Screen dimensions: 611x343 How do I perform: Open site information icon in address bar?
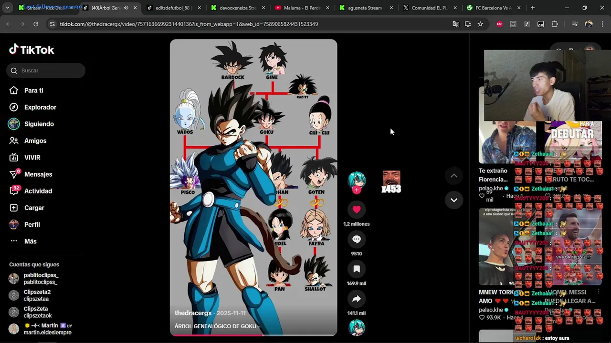coord(52,24)
